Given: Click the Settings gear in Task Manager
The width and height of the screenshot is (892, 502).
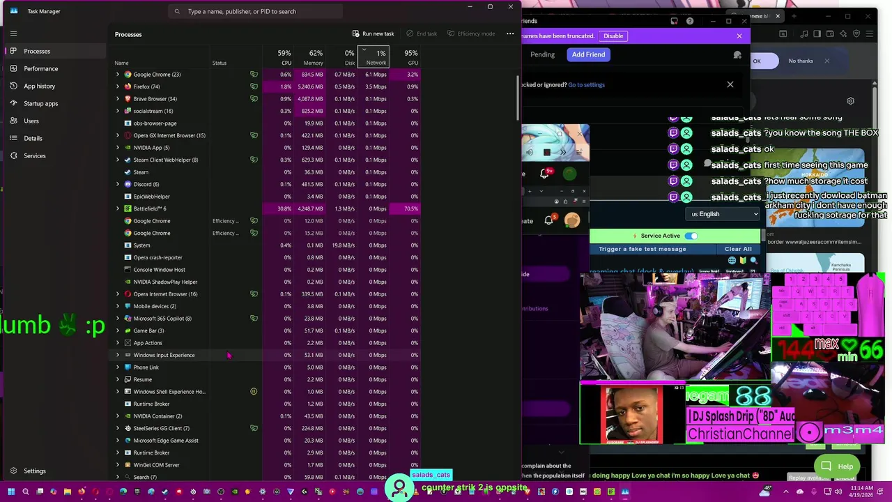Looking at the screenshot, I should coord(13,471).
